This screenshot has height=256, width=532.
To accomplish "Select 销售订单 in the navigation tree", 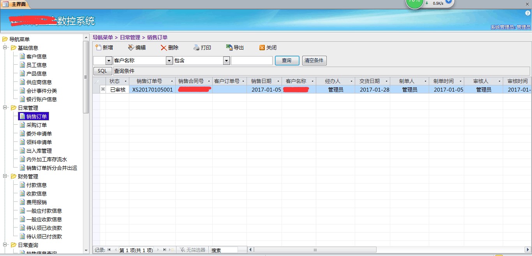I will tap(37, 117).
